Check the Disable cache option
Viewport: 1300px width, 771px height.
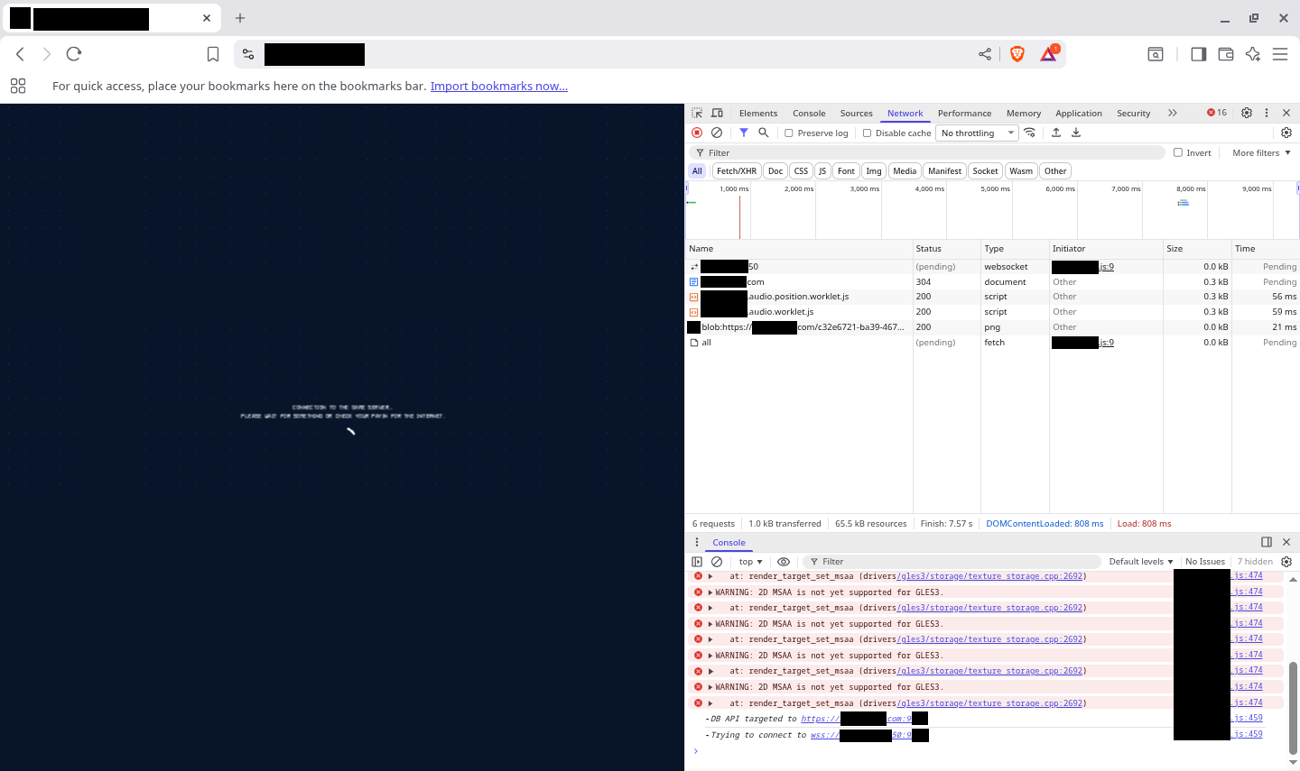868,133
